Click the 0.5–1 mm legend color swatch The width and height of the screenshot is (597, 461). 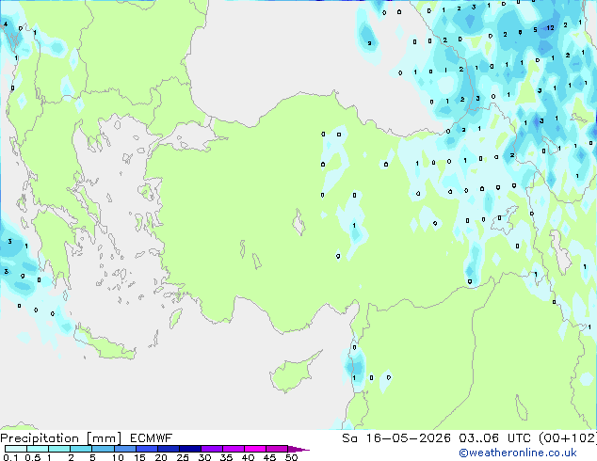pos(38,449)
